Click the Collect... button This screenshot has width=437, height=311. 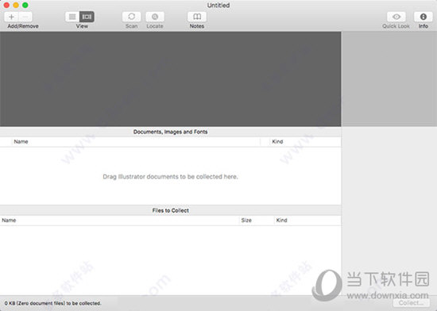(412, 303)
